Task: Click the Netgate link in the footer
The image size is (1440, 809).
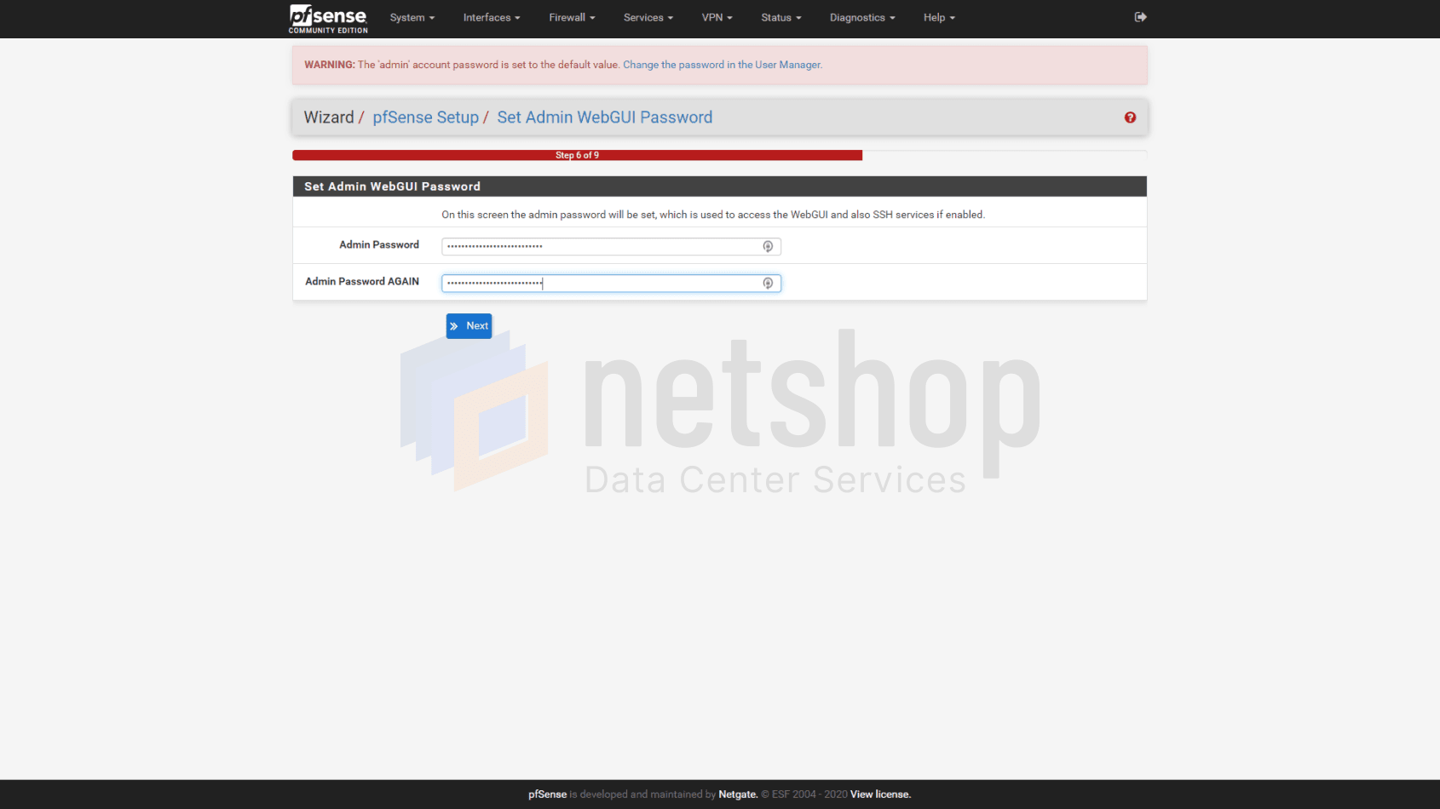Action: point(737,794)
